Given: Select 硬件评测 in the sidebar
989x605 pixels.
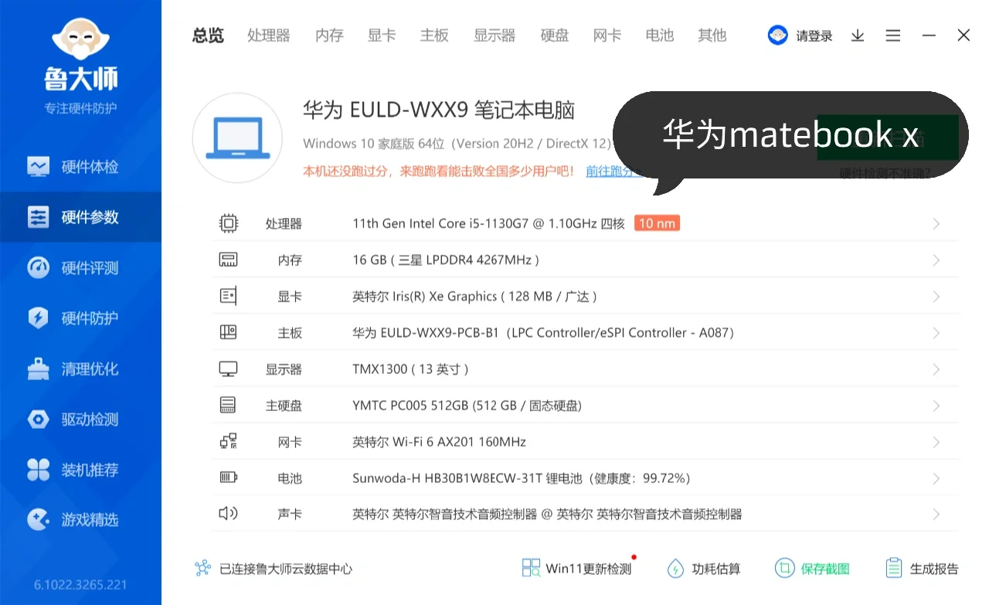Looking at the screenshot, I should click(80, 267).
